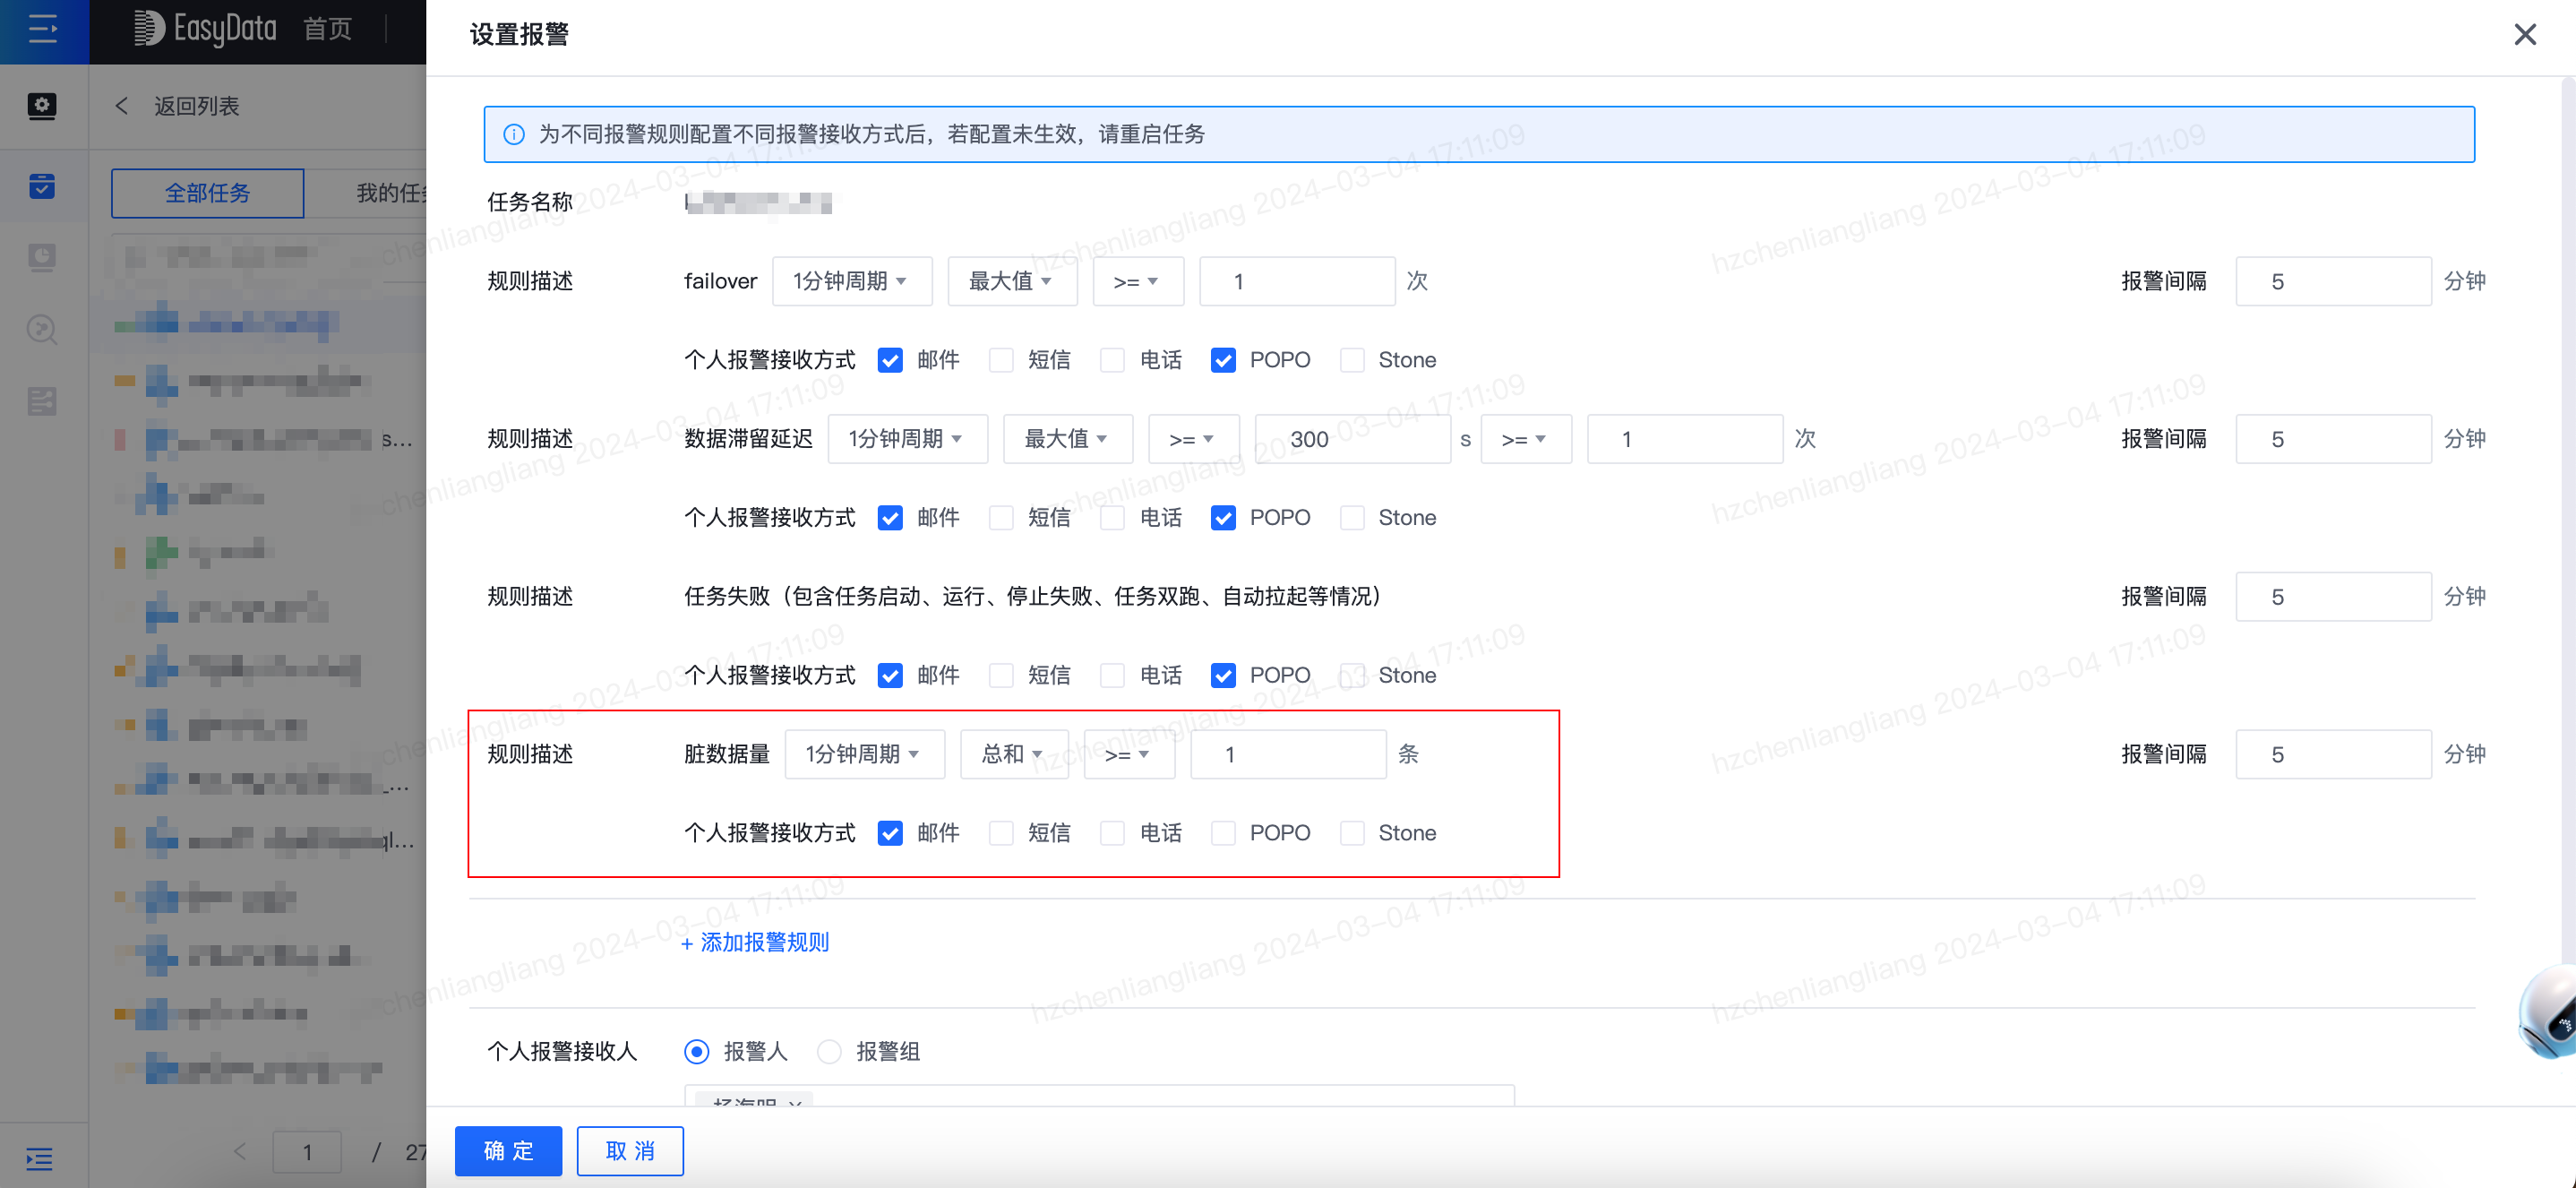The height and width of the screenshot is (1188, 2576).
Task: Click 脏数据量 报警间隔 input
Action: (x=2333, y=755)
